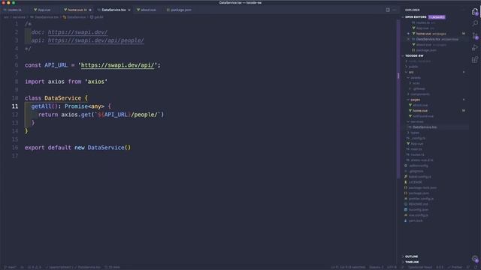Click Prettier status bar item
Viewport: 481px width, 270px height.
point(455,267)
